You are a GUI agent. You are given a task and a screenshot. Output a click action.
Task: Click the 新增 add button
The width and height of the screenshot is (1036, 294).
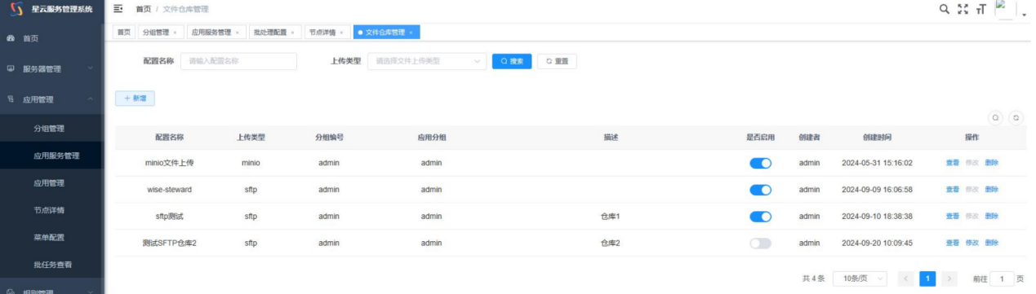point(135,98)
